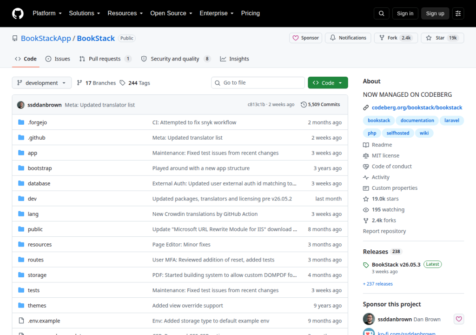Click the tag icon beside BookStack v26.05.3 release
The image size is (476, 335).
(366, 265)
